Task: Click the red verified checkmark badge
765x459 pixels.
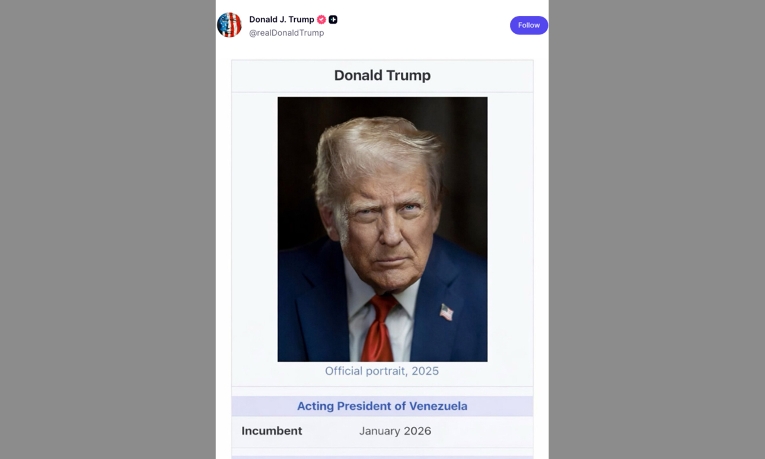Action: 321,20
